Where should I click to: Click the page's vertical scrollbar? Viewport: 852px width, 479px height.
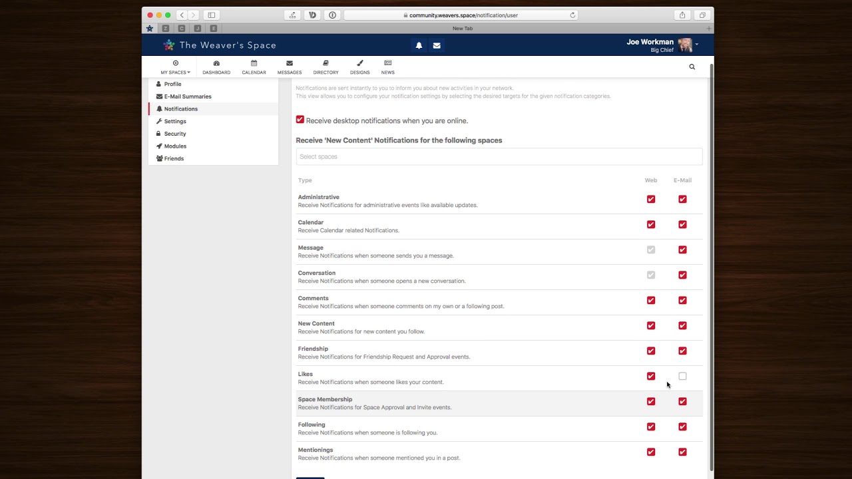point(712,266)
